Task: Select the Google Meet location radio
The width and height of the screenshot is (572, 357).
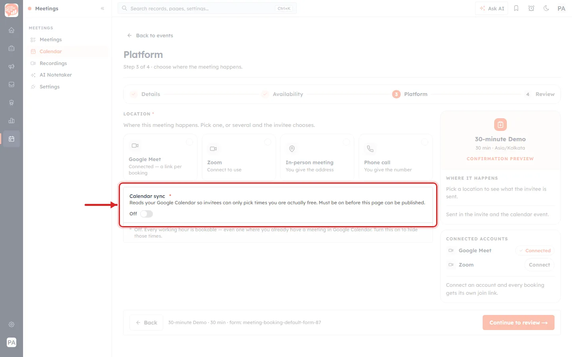Action: tap(189, 142)
